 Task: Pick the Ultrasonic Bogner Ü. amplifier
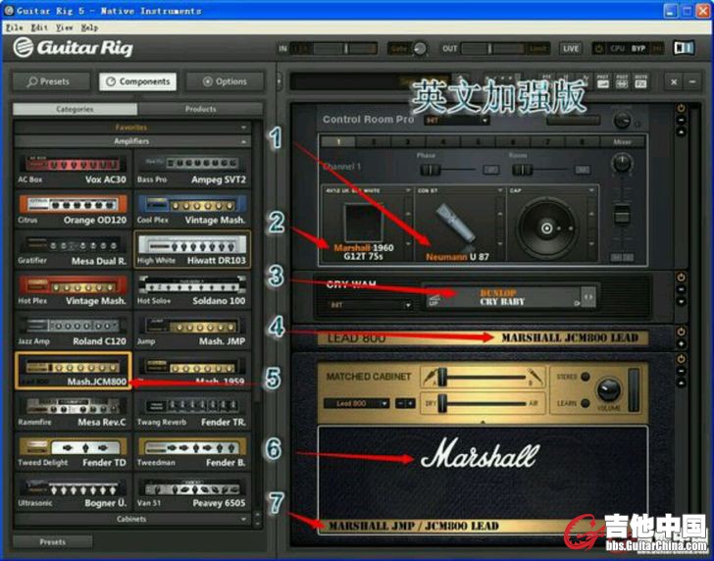pos(73,491)
